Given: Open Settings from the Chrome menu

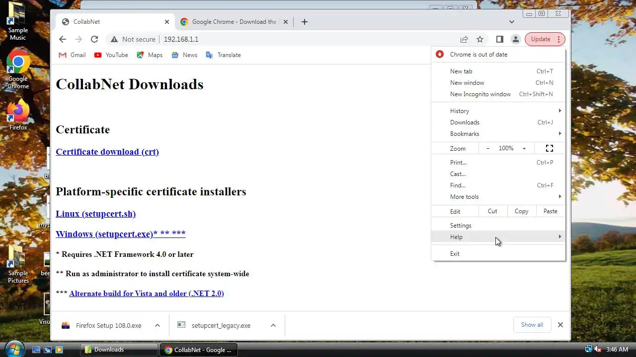Looking at the screenshot, I should pyautogui.click(x=498, y=226).
